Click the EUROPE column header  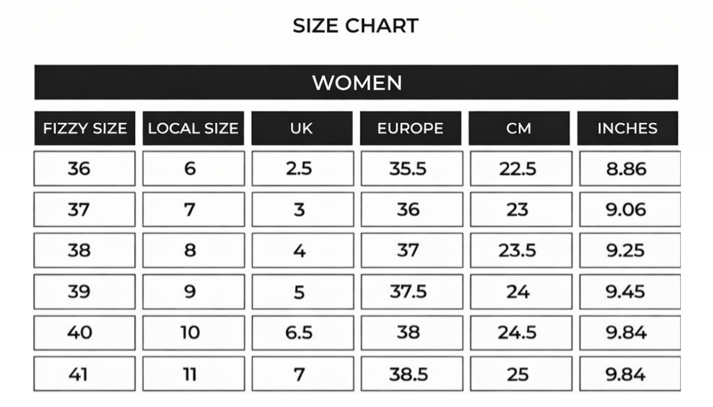(410, 128)
